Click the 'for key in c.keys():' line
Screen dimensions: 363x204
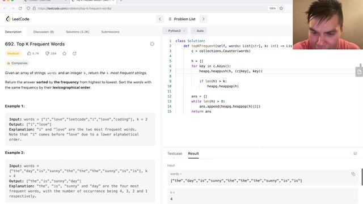[210, 66]
